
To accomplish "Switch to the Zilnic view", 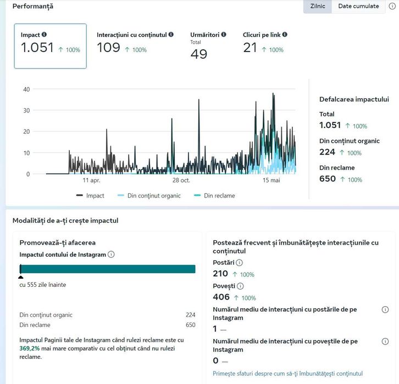I will 317,6.
